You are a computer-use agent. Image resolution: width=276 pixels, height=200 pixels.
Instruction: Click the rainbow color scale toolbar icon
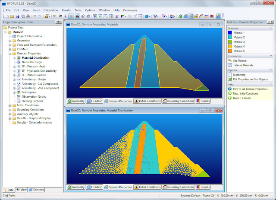pyautogui.click(x=172, y=16)
